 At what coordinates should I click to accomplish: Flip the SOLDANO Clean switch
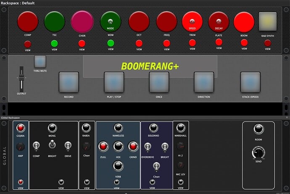[x=156, y=167]
